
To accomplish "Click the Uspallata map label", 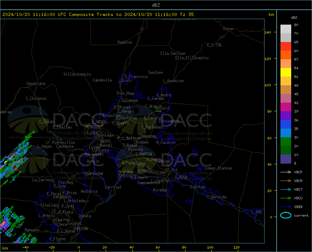I will pos(36,84).
